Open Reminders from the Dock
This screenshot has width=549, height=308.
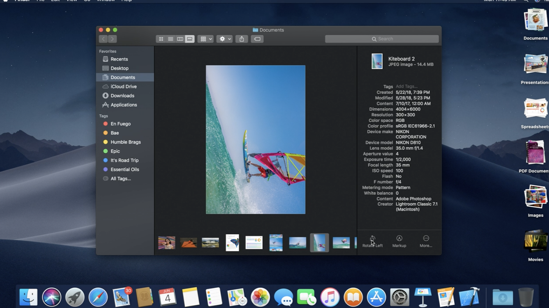click(x=214, y=297)
